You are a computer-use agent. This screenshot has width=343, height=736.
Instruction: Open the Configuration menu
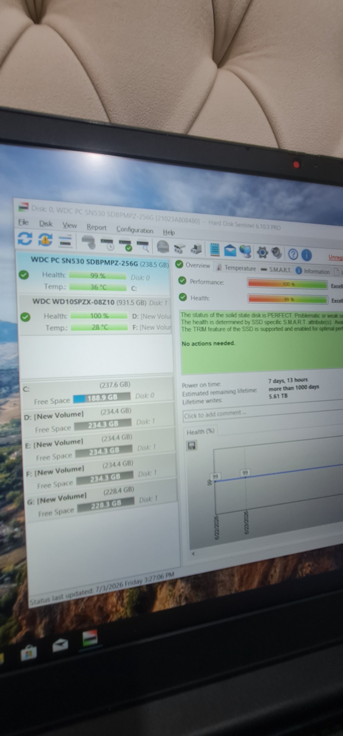[x=135, y=230]
